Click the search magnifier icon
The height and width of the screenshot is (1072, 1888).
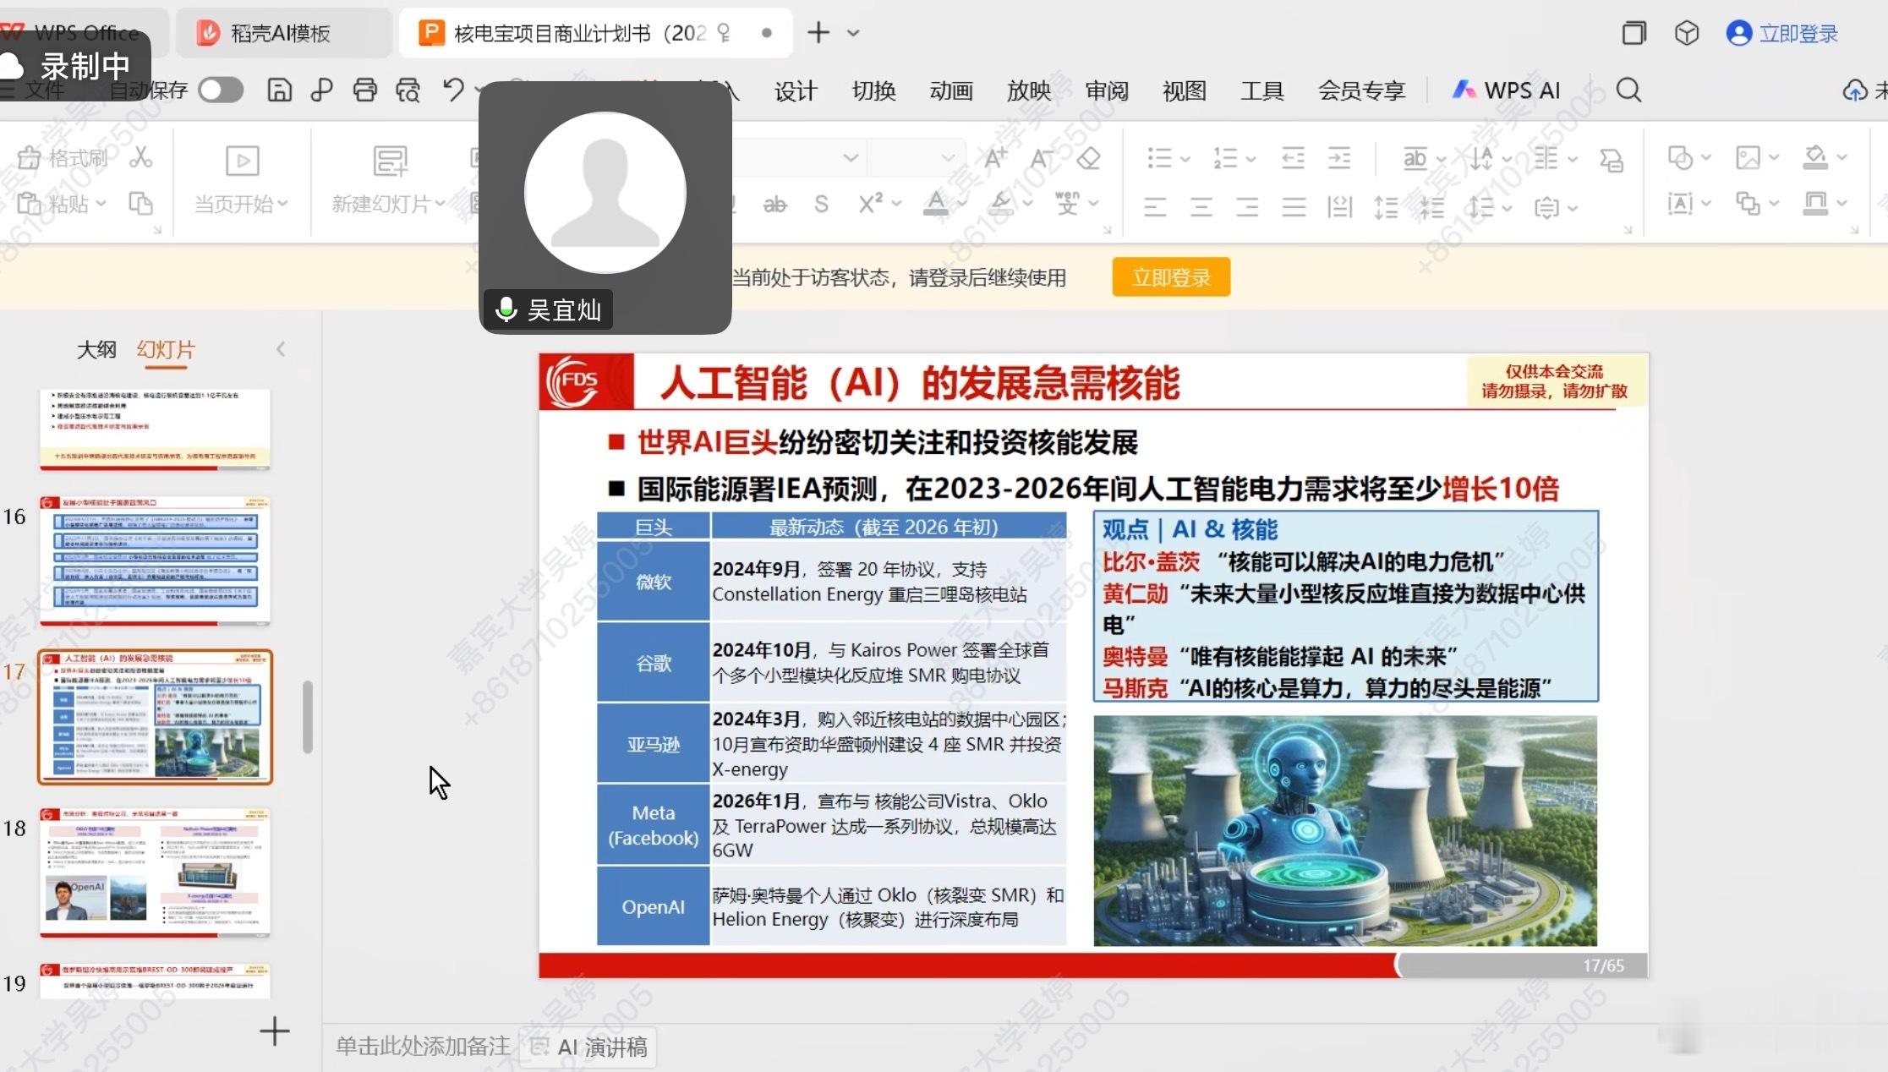pos(1628,90)
